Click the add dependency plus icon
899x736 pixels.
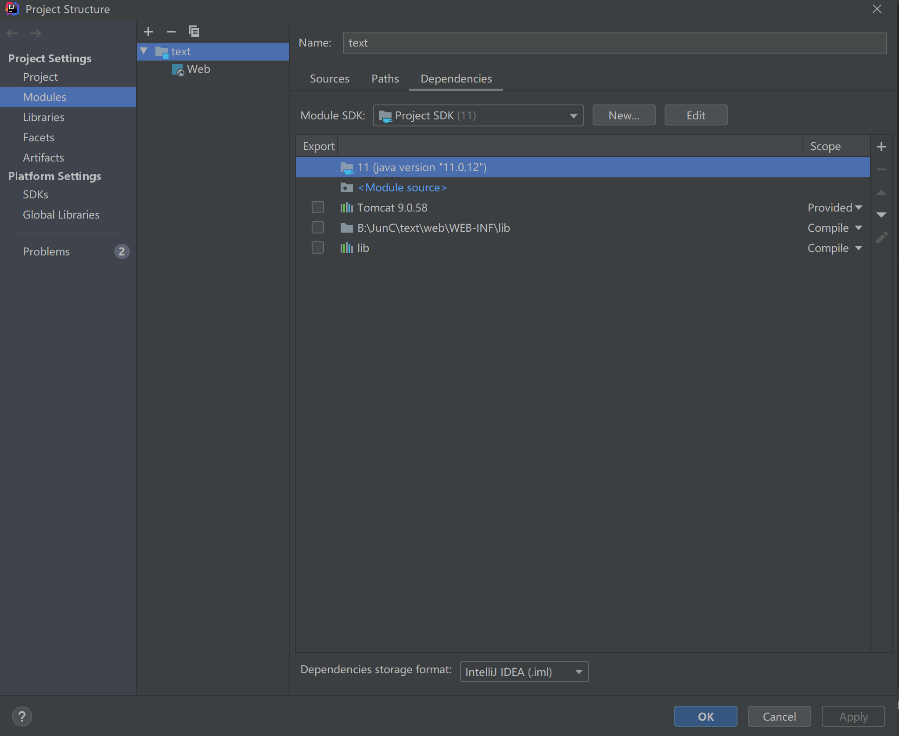pos(881,147)
